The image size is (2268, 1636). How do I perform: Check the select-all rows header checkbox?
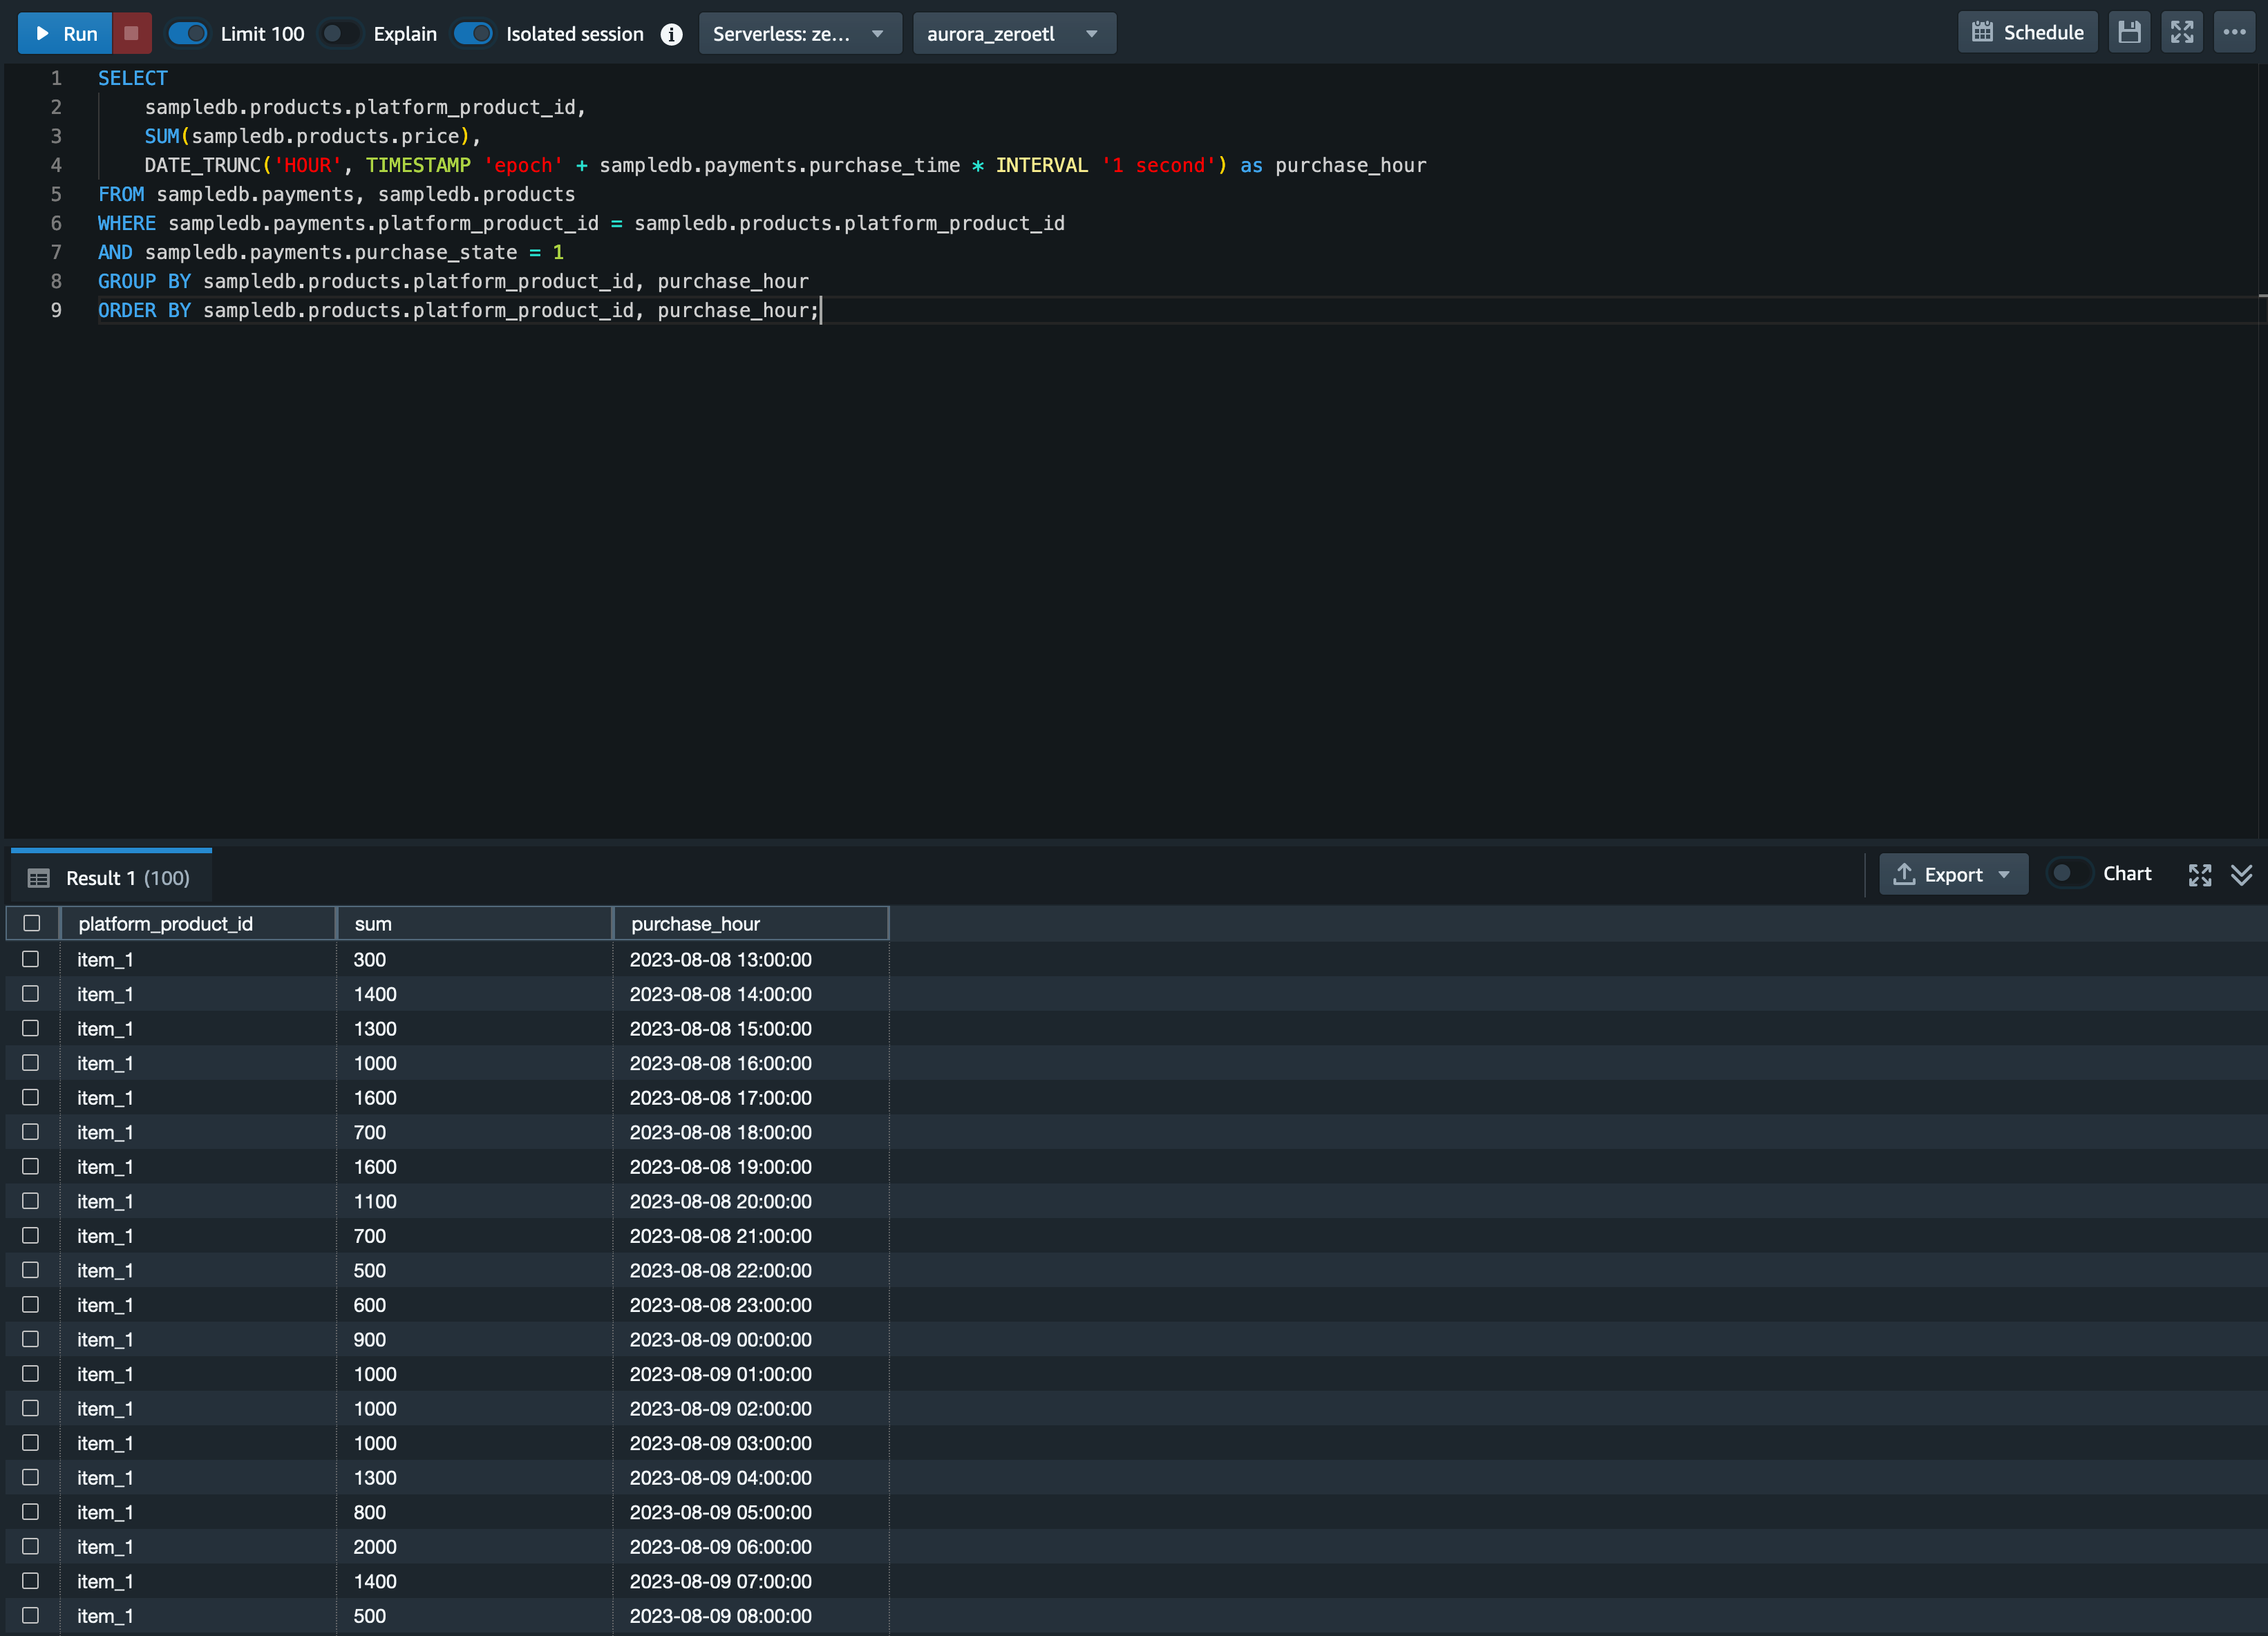(x=32, y=923)
